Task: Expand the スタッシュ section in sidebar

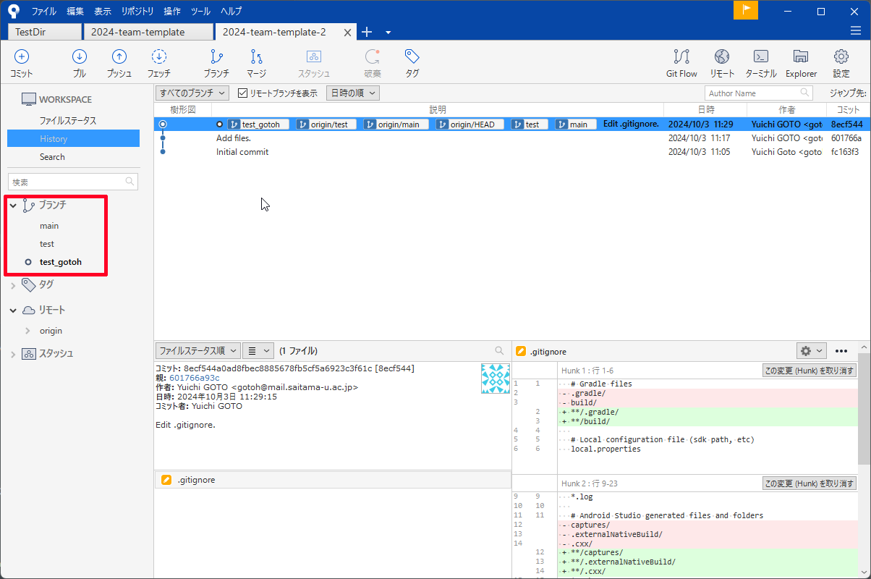Action: click(13, 354)
